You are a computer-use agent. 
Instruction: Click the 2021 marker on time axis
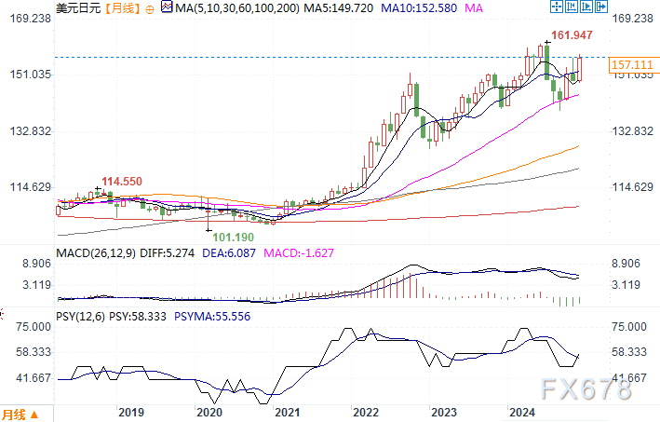pos(289,413)
